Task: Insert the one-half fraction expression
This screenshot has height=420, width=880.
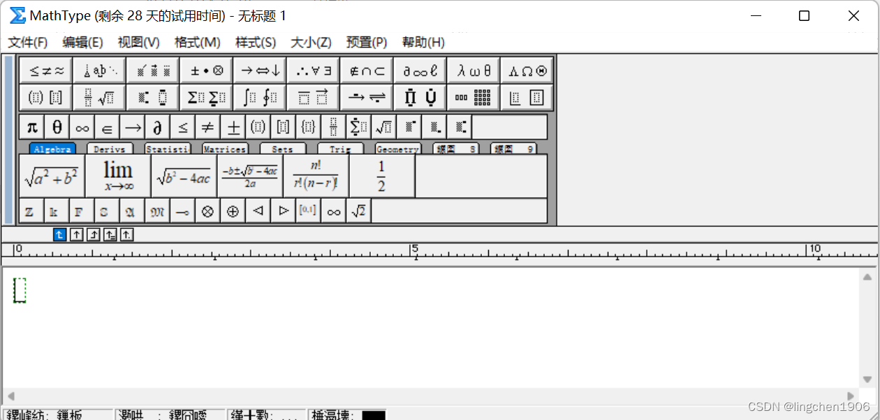Action: coord(382,176)
